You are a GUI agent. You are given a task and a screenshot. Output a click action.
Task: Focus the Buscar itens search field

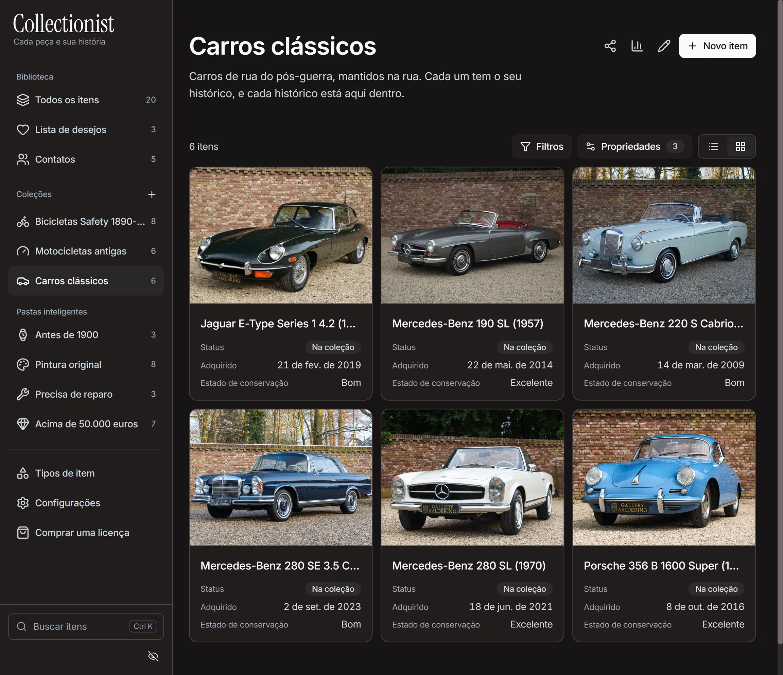coord(86,626)
